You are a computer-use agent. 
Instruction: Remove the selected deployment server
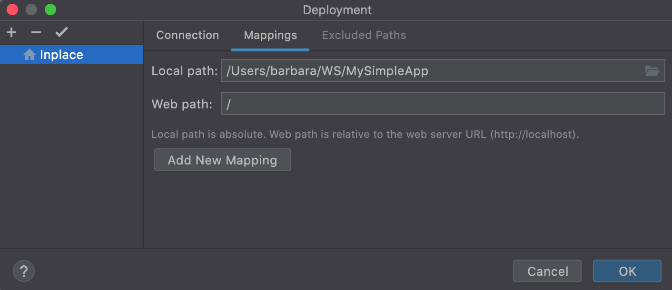click(35, 32)
